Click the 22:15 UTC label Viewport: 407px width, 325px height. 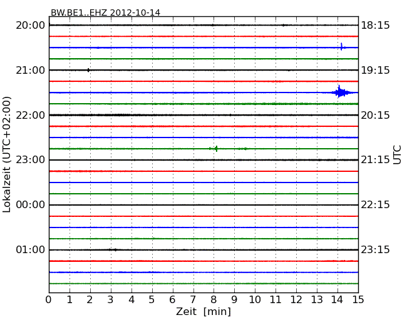[x=375, y=205]
